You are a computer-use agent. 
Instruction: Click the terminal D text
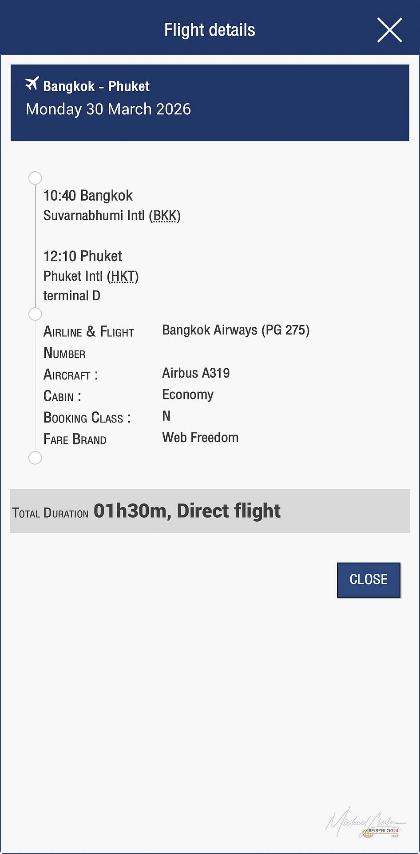[x=71, y=296]
